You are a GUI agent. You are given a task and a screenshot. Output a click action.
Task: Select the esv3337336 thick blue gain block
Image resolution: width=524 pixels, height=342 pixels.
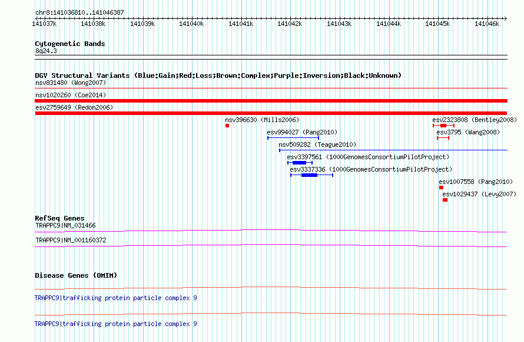coord(310,175)
